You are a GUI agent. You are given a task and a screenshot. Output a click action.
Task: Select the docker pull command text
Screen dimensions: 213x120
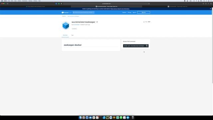(134, 46)
